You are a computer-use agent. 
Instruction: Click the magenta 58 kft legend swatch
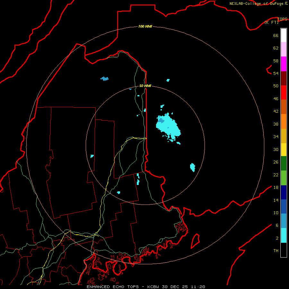pos(284,64)
